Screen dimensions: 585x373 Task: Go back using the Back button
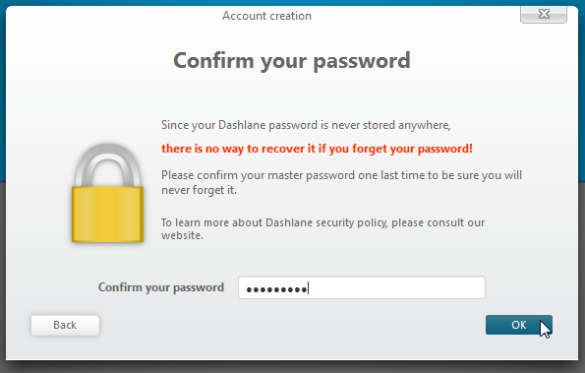(x=65, y=325)
